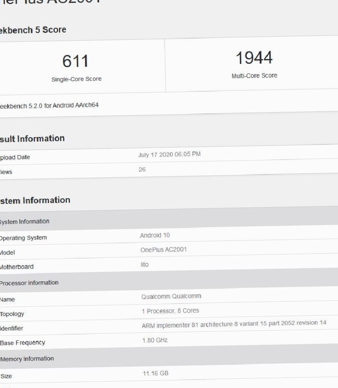Select the 11.16 GB memory size value
The width and height of the screenshot is (338, 388).
[156, 373]
